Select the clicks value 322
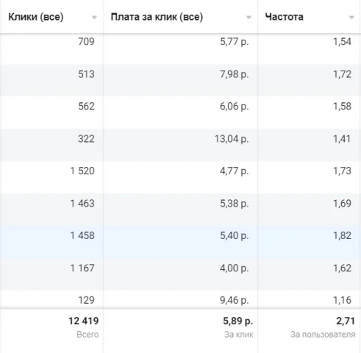Screen dimensions: 361x353 (86, 139)
